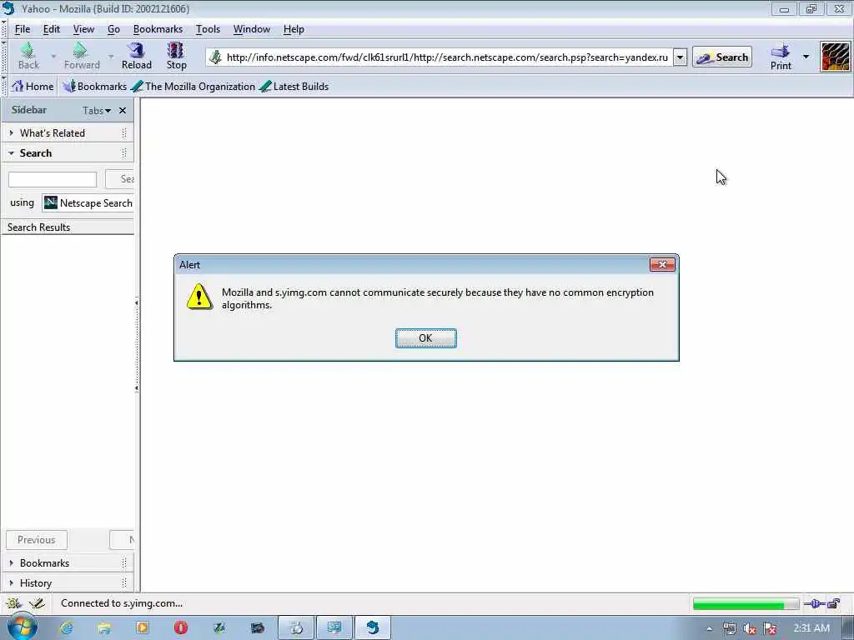Open the Bookmarks menu in the menu bar
The image size is (854, 640).
tap(158, 29)
